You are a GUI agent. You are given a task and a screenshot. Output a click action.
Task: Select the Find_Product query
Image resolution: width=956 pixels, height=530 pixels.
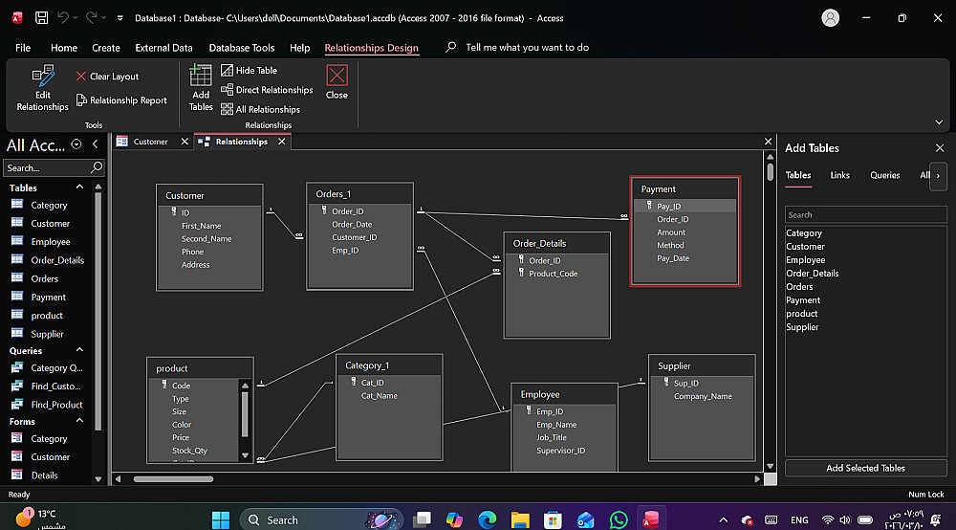[x=56, y=405]
